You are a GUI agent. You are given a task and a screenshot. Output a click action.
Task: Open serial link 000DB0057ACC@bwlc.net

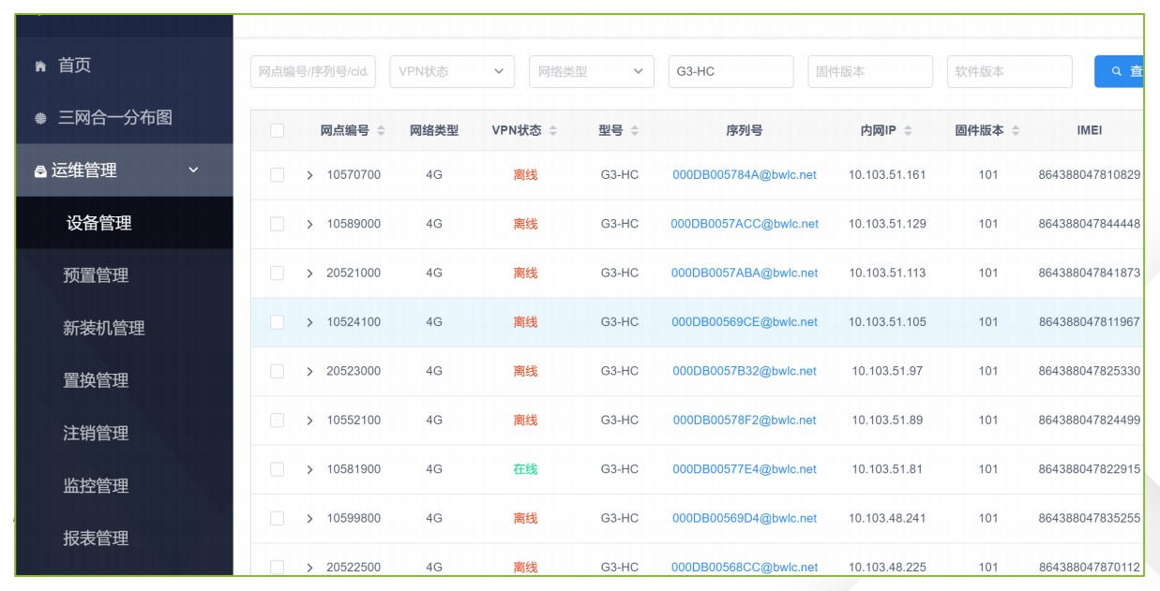[x=745, y=224]
